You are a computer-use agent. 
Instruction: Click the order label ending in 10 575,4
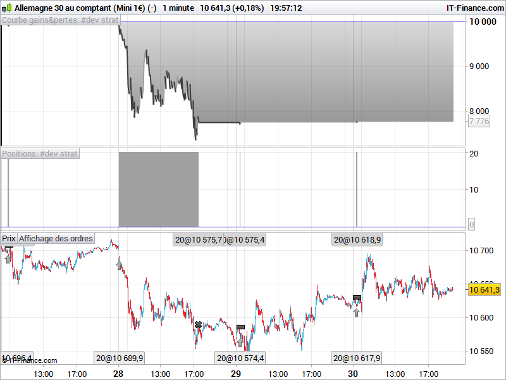pyautogui.click(x=245, y=240)
